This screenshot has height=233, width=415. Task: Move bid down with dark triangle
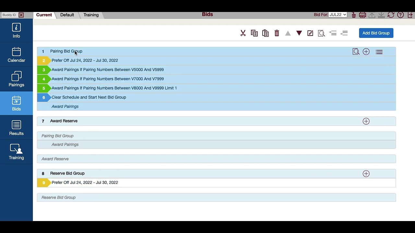pyautogui.click(x=299, y=33)
